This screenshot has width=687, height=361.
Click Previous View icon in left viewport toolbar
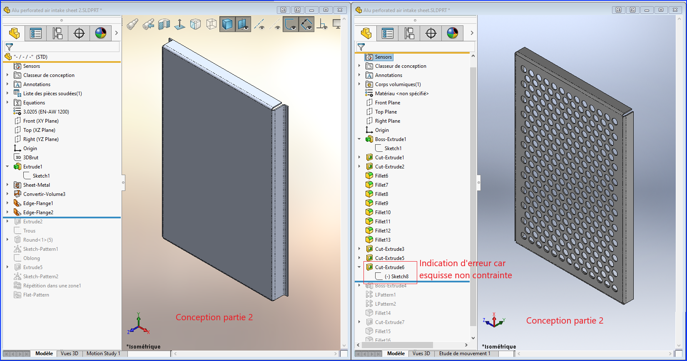(x=148, y=25)
